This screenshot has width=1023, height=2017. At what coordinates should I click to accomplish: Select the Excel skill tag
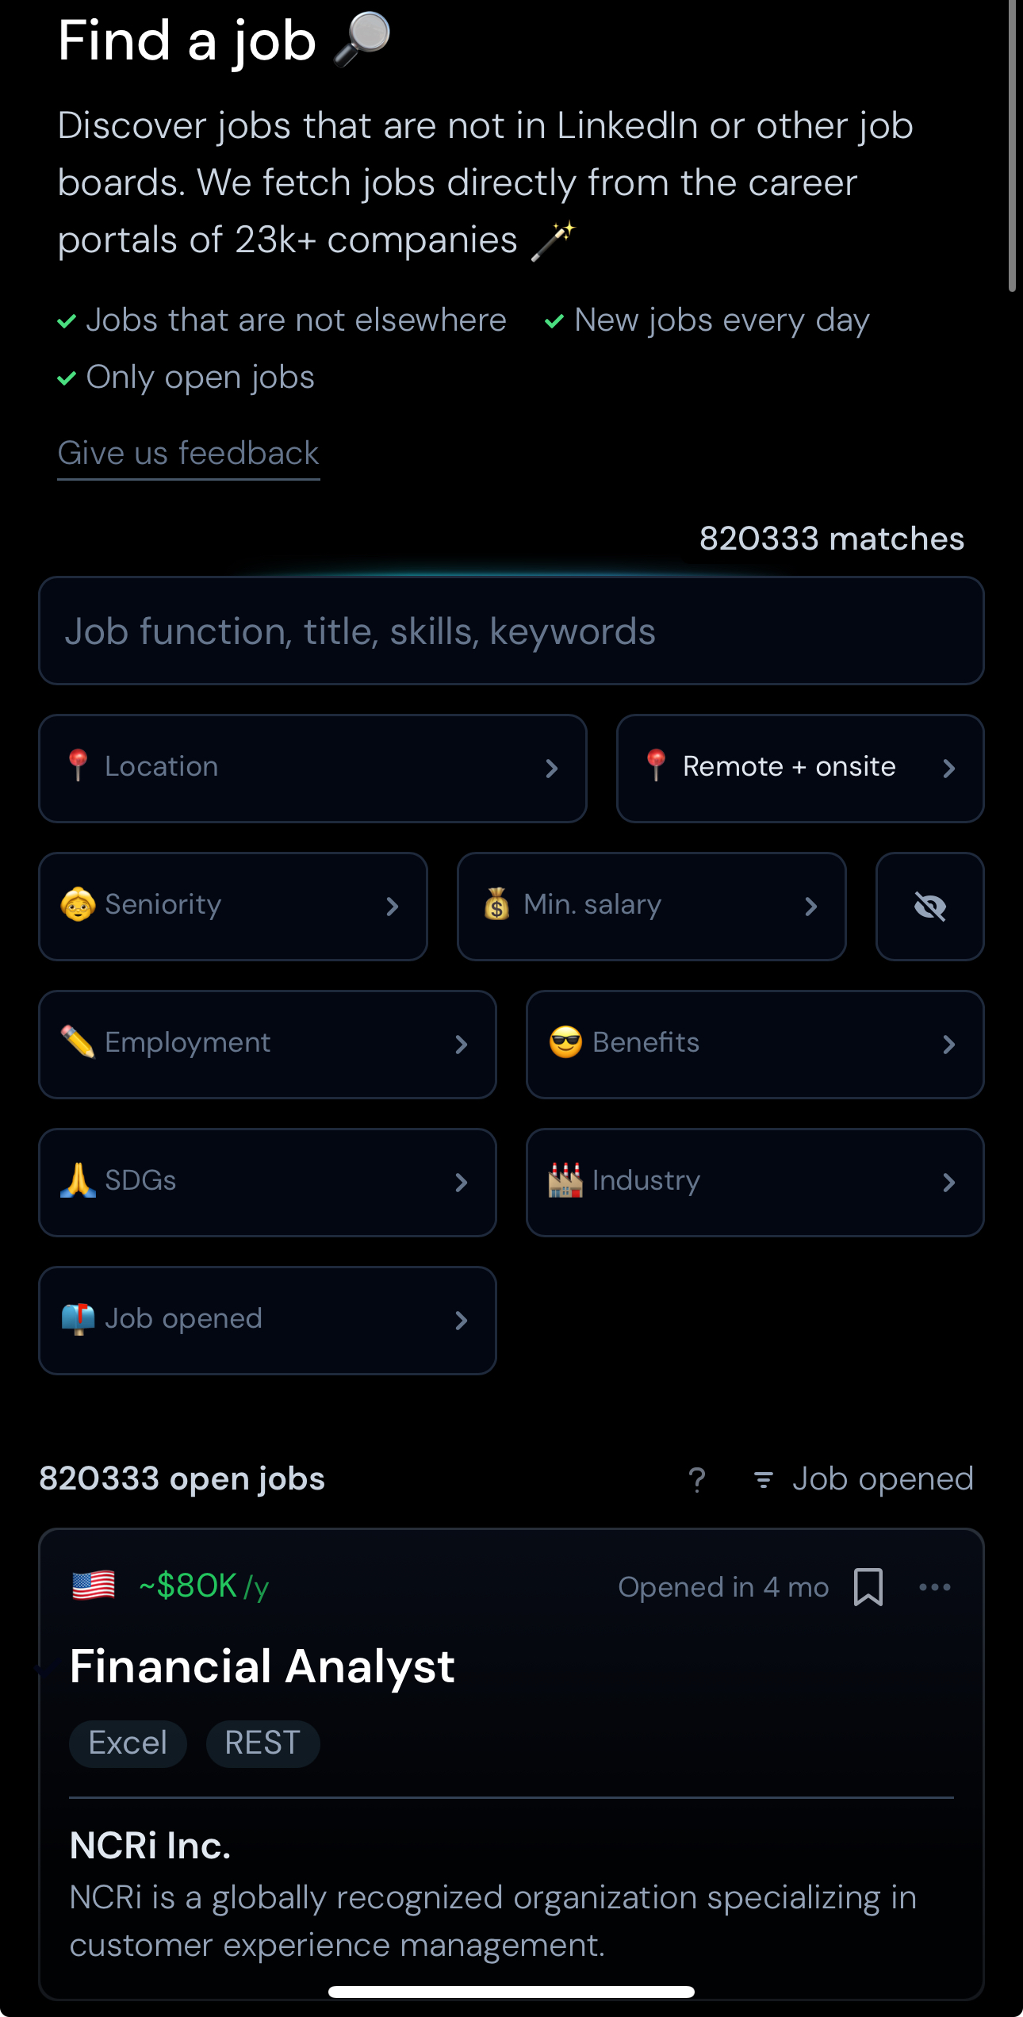click(x=128, y=1743)
